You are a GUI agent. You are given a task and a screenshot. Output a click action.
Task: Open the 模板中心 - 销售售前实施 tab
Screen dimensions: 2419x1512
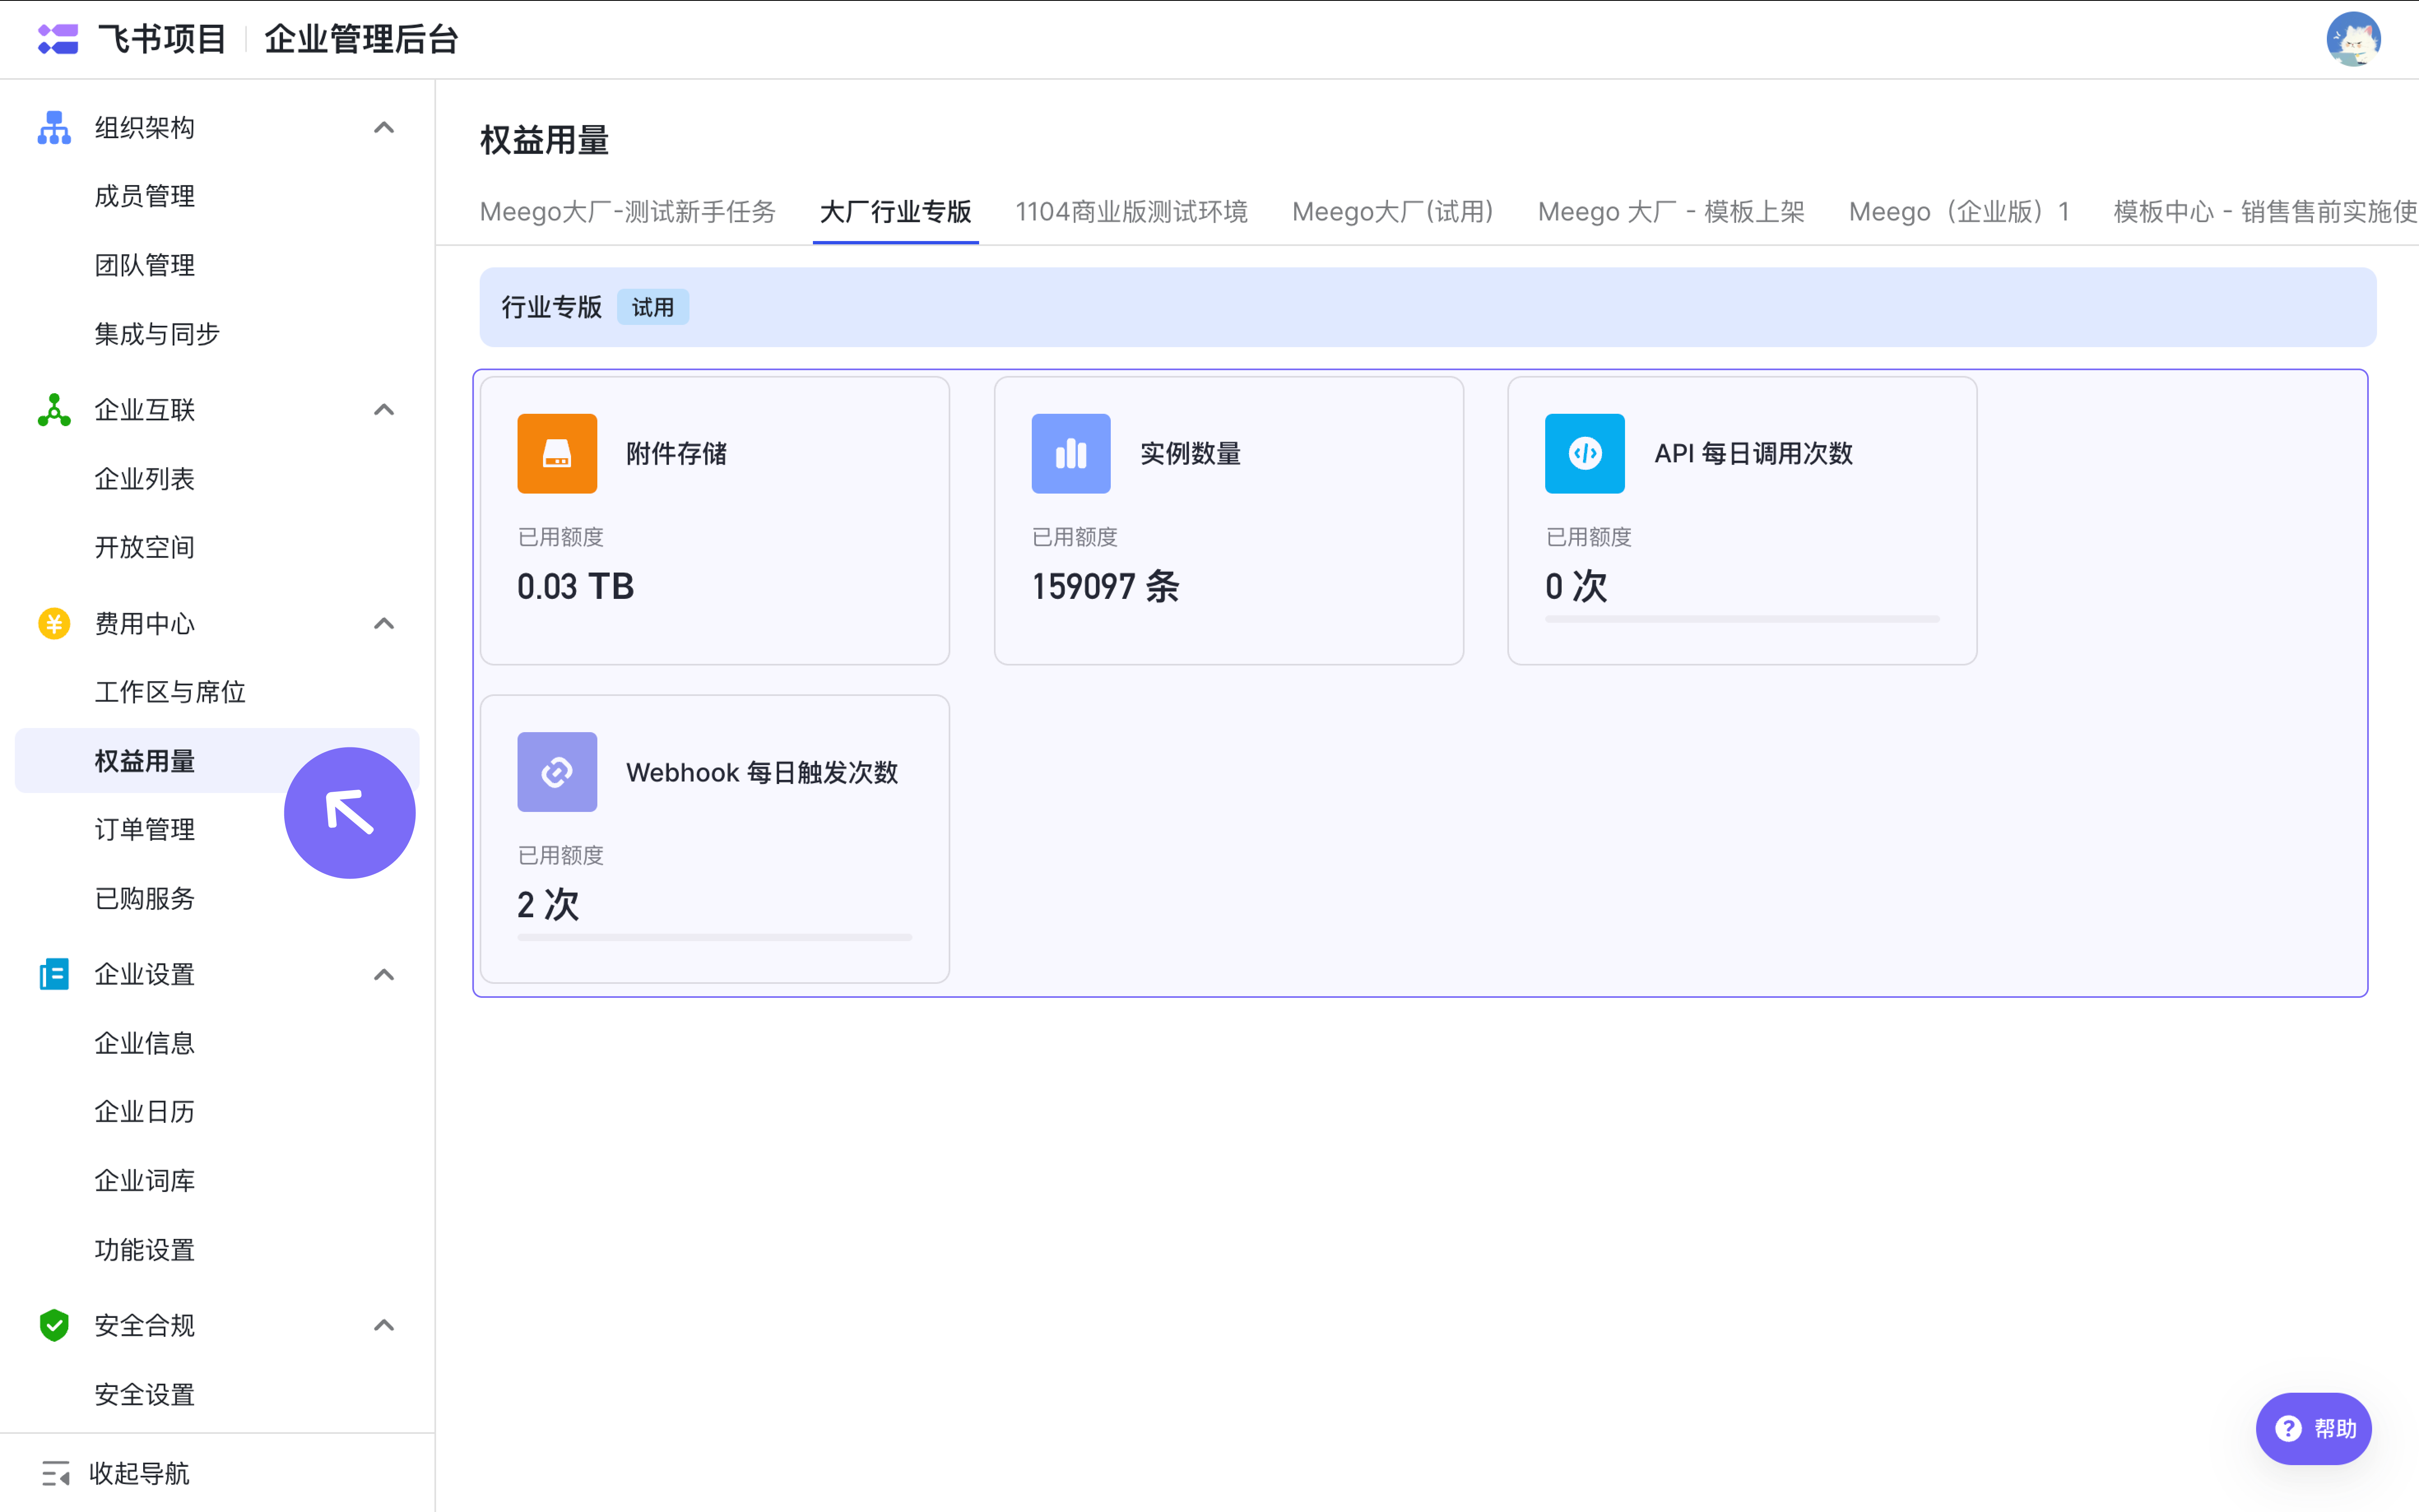tap(2265, 212)
